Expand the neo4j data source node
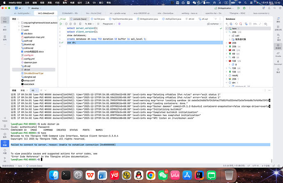This screenshot has height=183, width=283. pyautogui.click(x=227, y=76)
